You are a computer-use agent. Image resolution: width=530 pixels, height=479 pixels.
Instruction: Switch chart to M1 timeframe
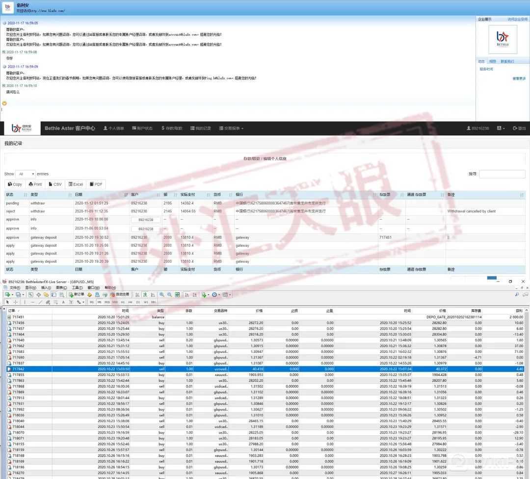point(92,302)
